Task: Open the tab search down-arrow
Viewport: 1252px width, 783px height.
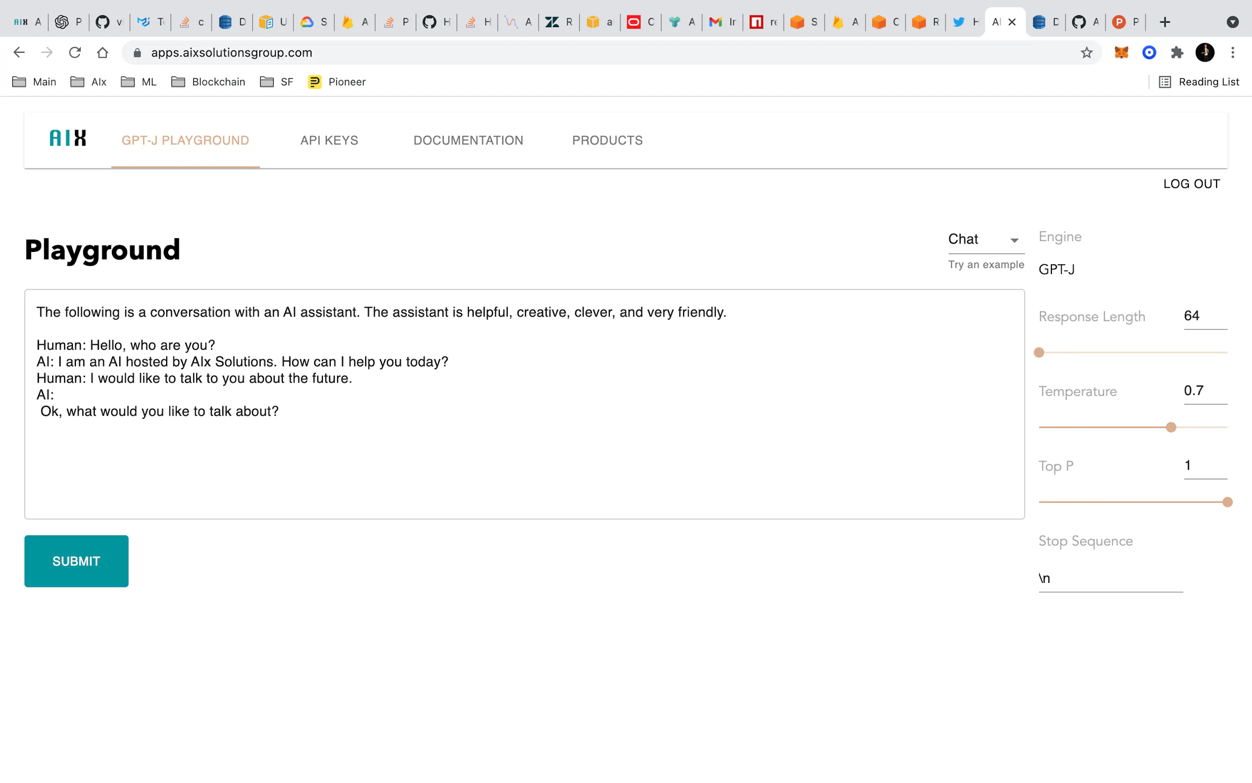Action: 1232,22
